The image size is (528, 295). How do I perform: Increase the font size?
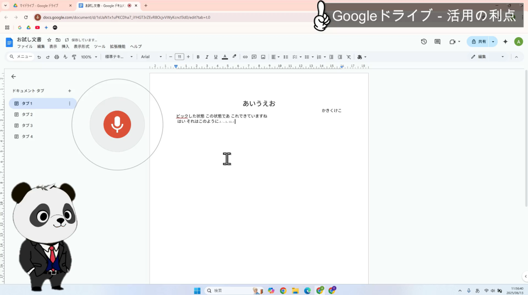(188, 57)
